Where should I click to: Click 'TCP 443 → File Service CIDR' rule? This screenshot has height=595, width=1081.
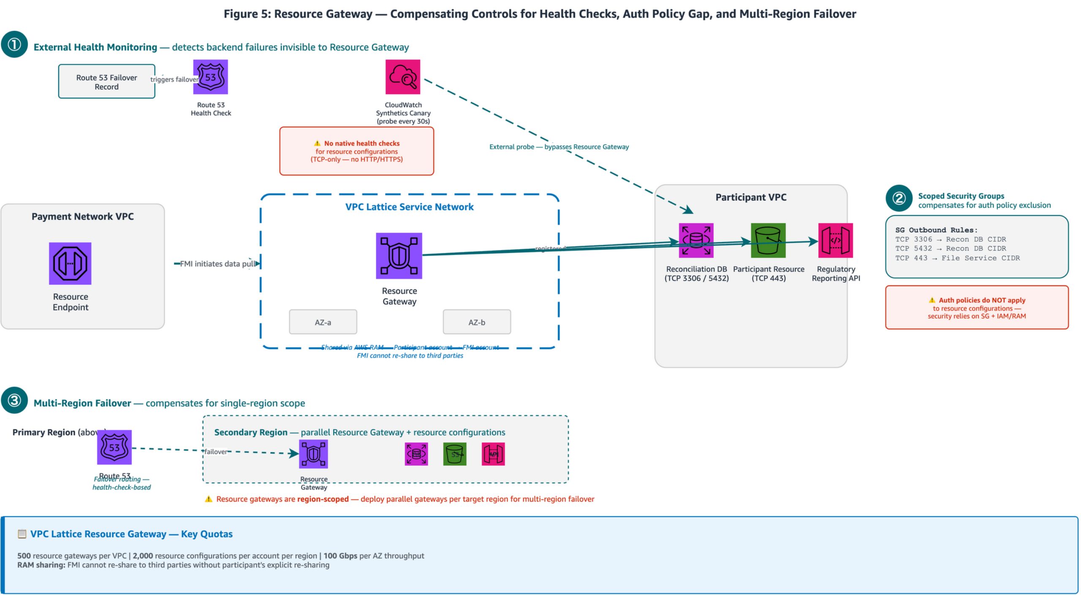[957, 258]
